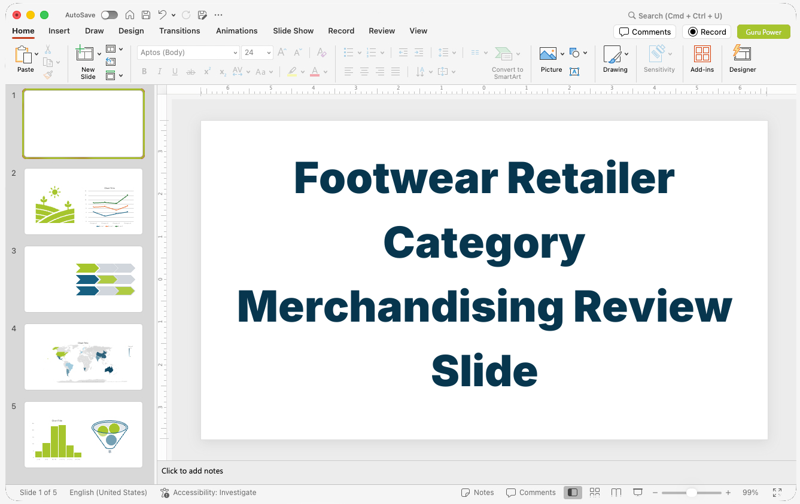Open the Transitions tab

(x=180, y=30)
